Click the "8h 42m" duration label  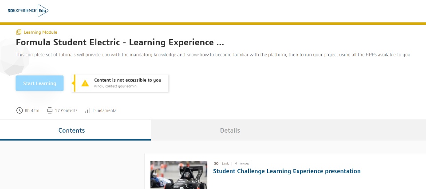pos(32,110)
